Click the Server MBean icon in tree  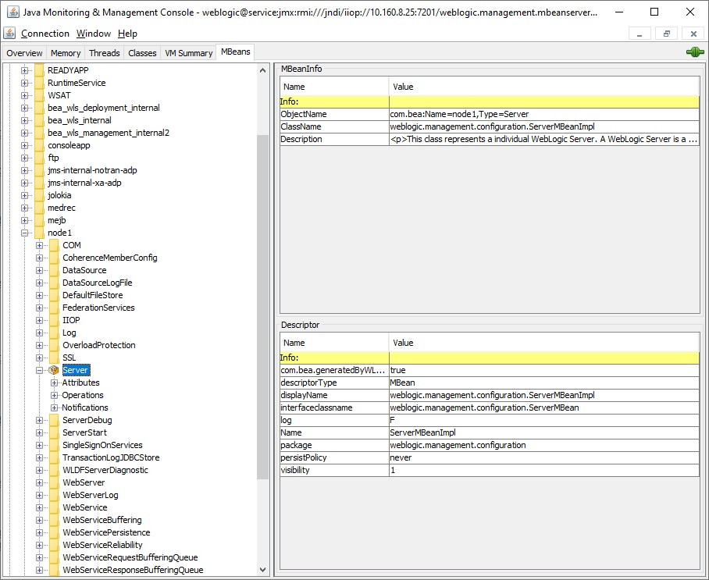(x=54, y=370)
